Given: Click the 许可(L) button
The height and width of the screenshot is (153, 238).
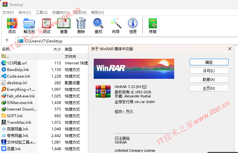Looking at the screenshot, I should click(x=209, y=71).
